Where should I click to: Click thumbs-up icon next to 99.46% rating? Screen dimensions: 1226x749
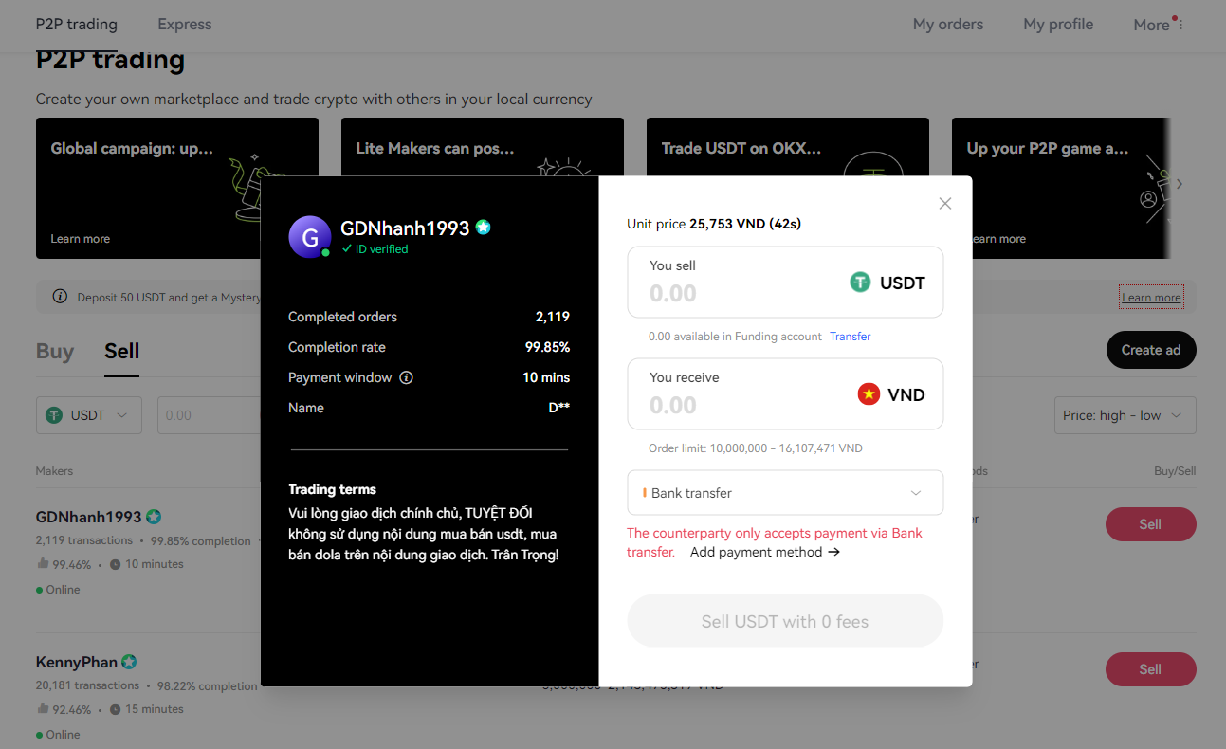tap(43, 564)
